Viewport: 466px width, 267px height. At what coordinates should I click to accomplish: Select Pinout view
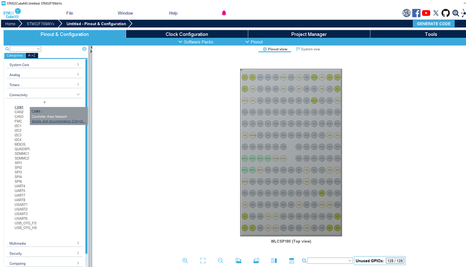(x=275, y=49)
